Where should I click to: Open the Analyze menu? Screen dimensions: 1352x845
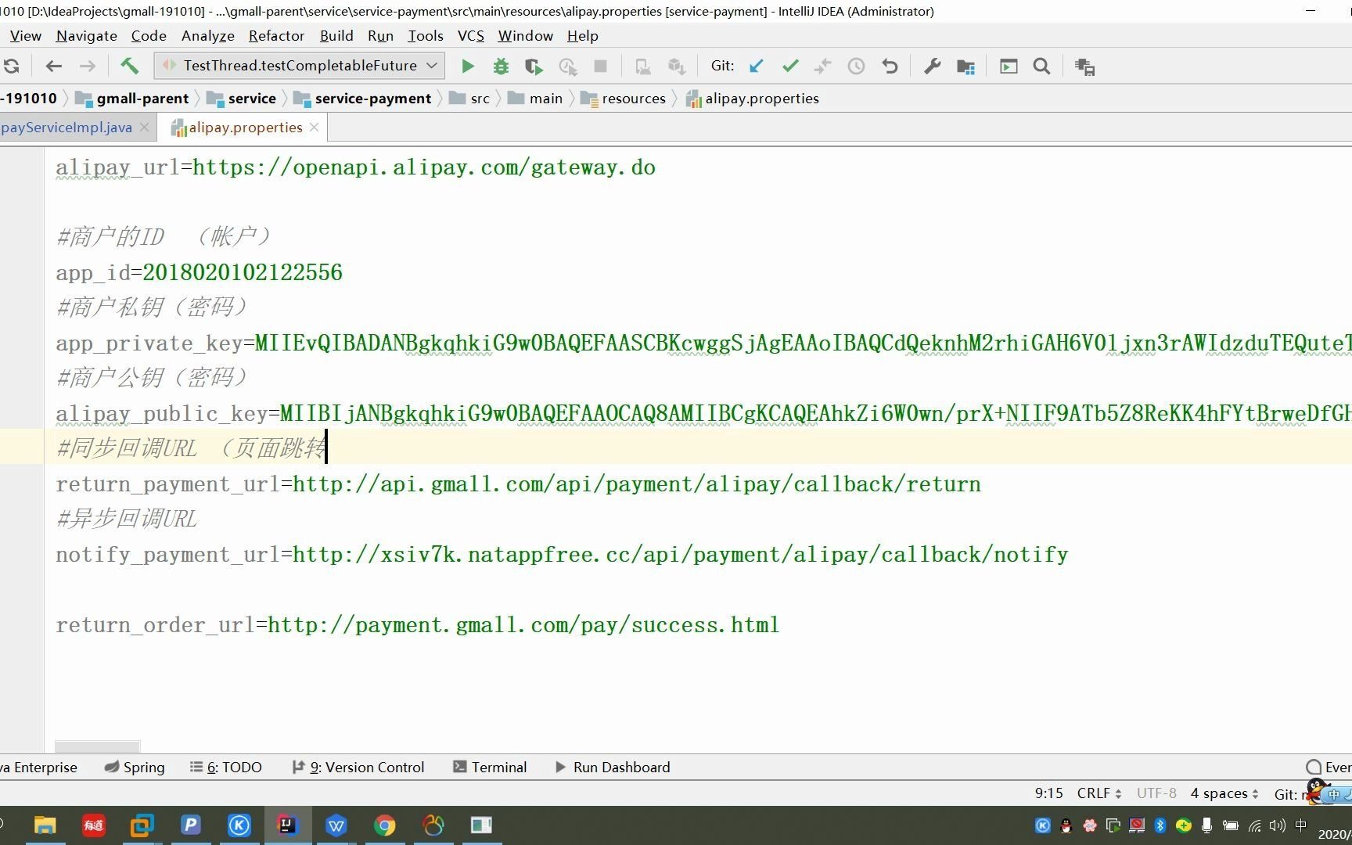coord(207,36)
